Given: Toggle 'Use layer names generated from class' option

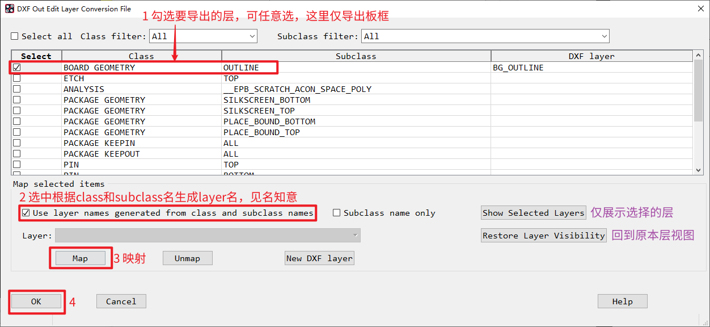Looking at the screenshot, I should (26, 213).
